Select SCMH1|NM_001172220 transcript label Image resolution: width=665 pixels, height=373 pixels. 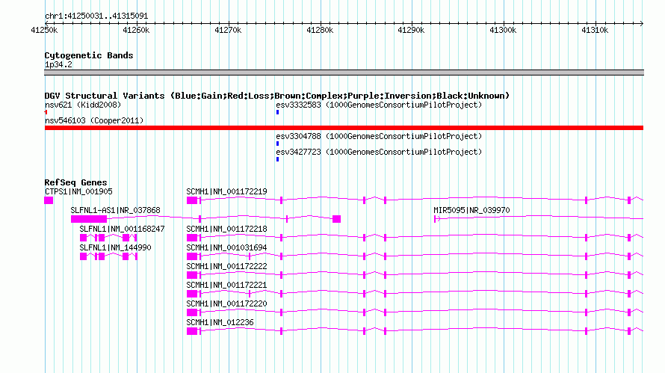(226, 303)
